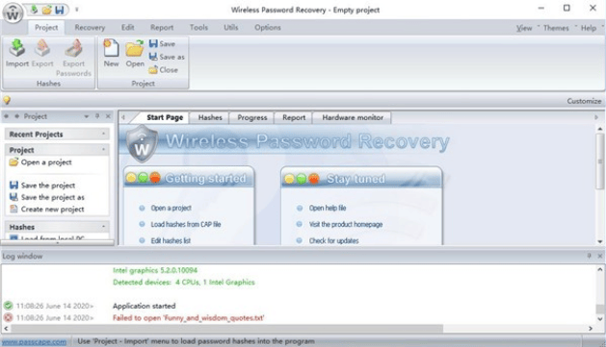
Task: Click Save the project in side panel
Action: 42,186
